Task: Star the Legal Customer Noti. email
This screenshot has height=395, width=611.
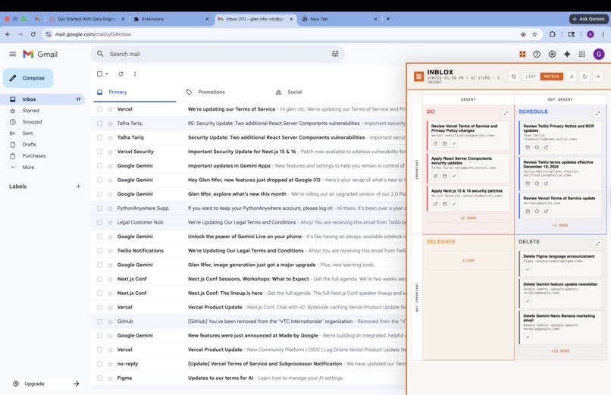Action: tap(110, 222)
